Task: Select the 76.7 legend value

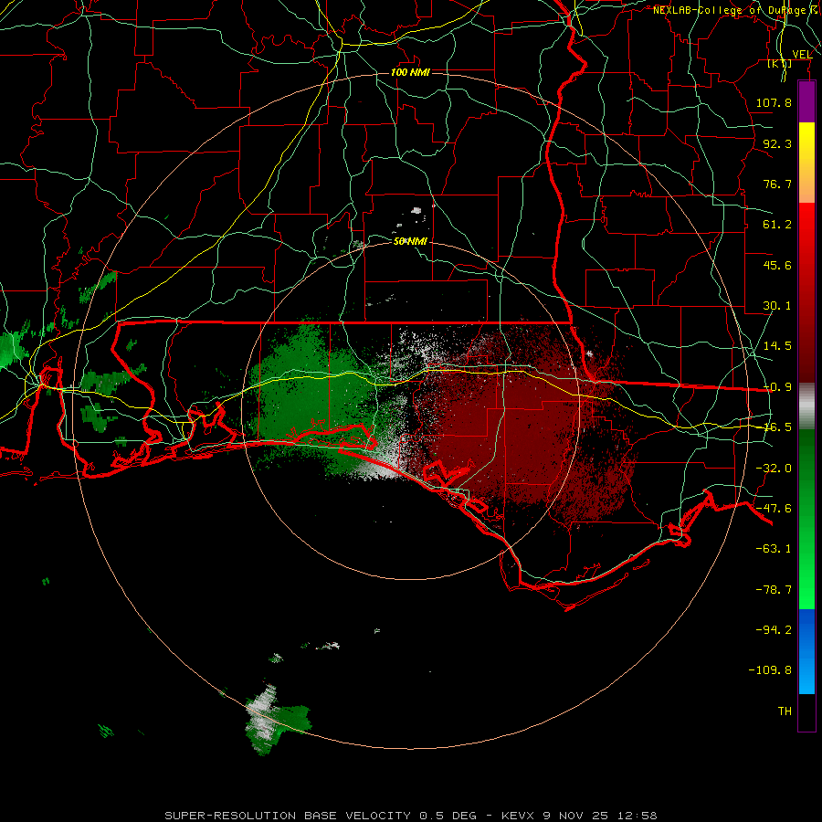Action: point(777,184)
